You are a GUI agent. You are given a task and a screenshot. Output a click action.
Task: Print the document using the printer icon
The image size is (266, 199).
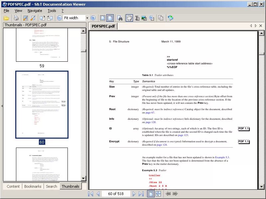pyautogui.click(x=16, y=18)
